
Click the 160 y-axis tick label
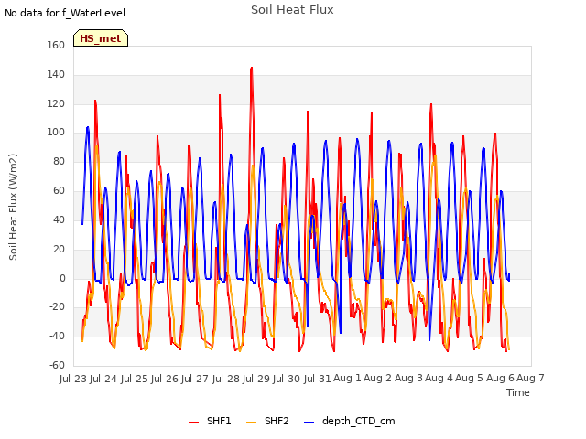[x=56, y=45]
